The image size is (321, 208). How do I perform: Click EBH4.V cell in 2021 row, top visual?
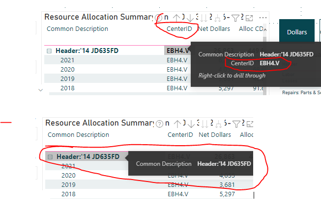point(177,60)
